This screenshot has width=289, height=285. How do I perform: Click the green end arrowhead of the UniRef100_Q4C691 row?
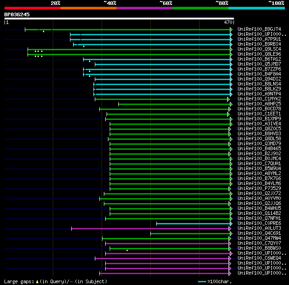pyautogui.click(x=231, y=233)
